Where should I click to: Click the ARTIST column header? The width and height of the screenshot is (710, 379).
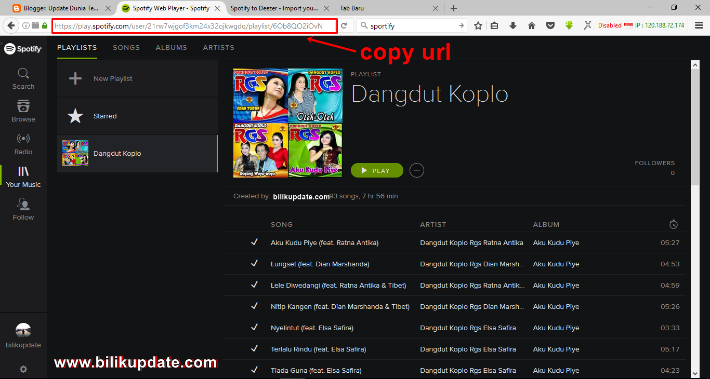click(x=433, y=224)
